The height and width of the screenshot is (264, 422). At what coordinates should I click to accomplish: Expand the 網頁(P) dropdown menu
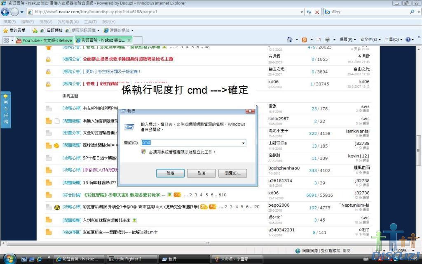point(347,40)
